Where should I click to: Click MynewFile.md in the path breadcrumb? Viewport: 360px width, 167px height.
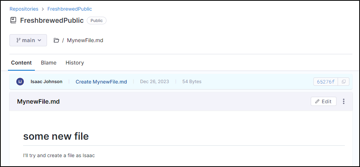pyautogui.click(x=85, y=41)
